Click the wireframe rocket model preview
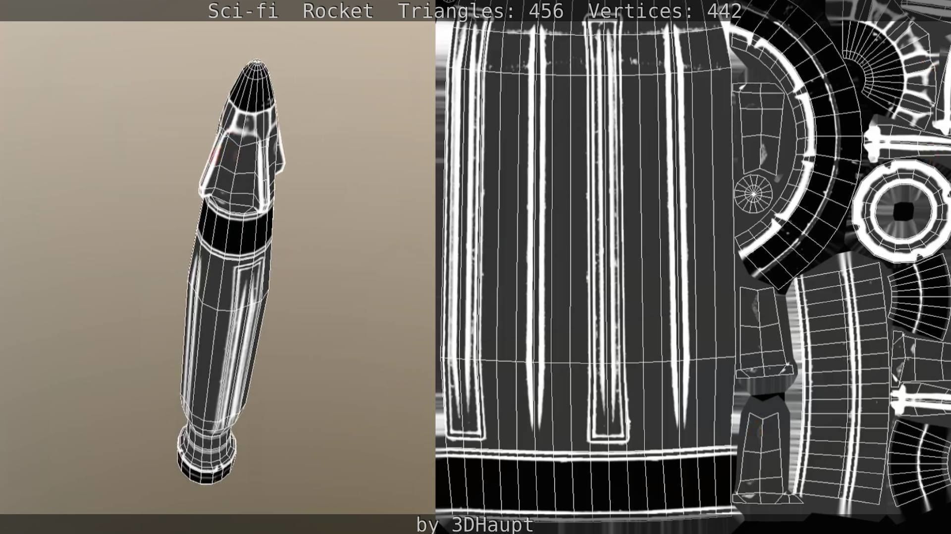 [231, 272]
